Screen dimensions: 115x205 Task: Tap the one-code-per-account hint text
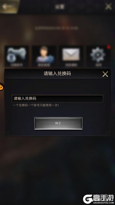tap(36, 105)
